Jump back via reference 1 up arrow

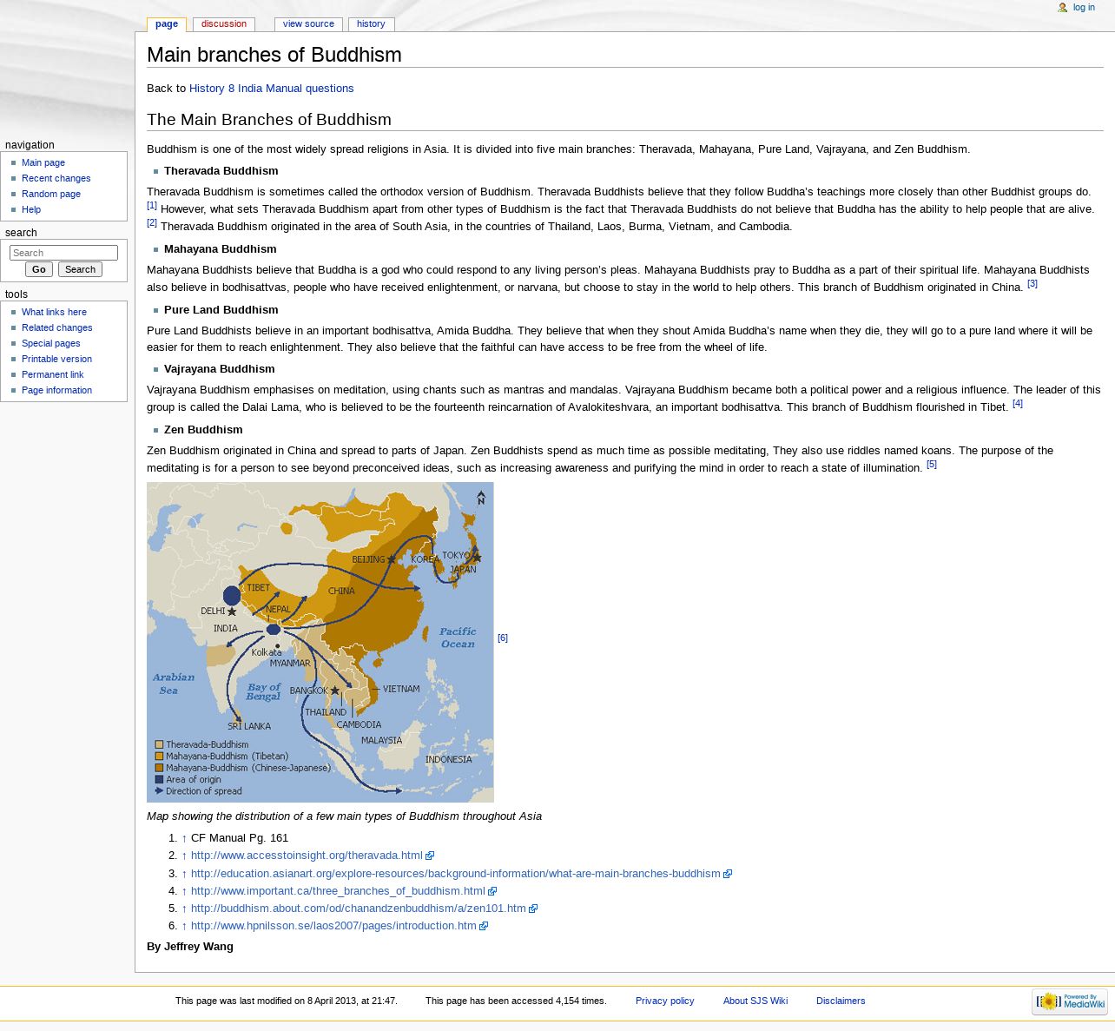pos(184,838)
